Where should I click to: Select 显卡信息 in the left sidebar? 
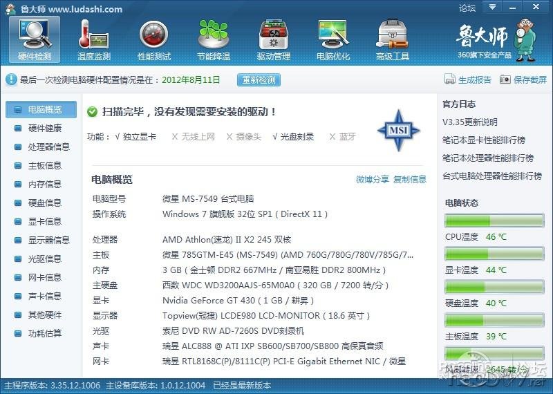[44, 221]
